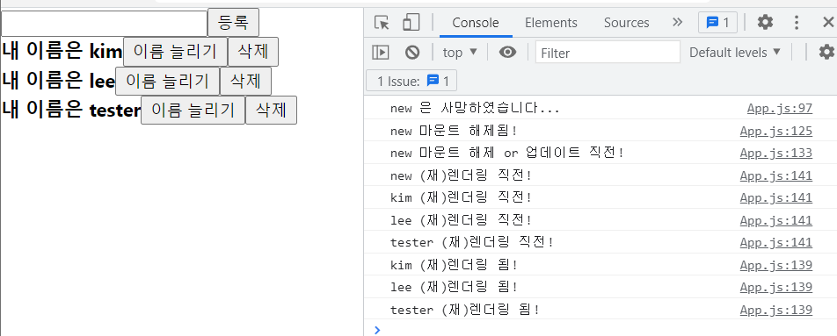Open the top JavaScript context dropdown
This screenshot has width=837, height=336.
tap(460, 52)
